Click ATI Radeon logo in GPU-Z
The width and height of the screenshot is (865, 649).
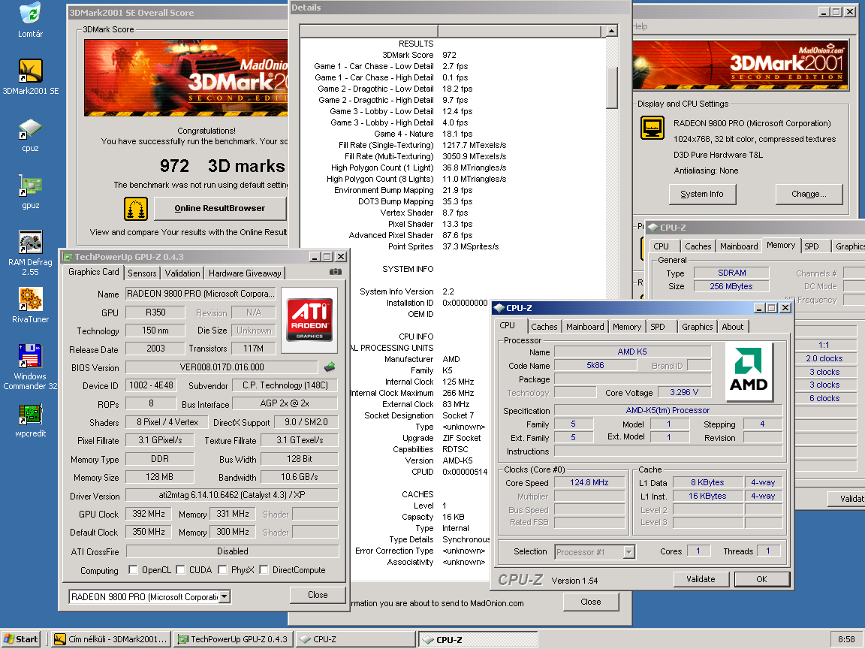tap(309, 319)
